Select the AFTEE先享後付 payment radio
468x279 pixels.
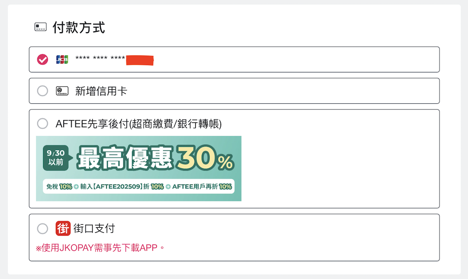pos(42,123)
